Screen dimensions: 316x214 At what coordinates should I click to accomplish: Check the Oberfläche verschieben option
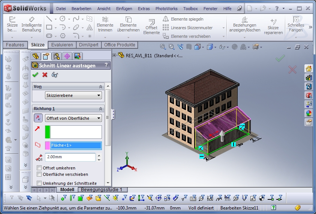pyautogui.click(x=39, y=174)
